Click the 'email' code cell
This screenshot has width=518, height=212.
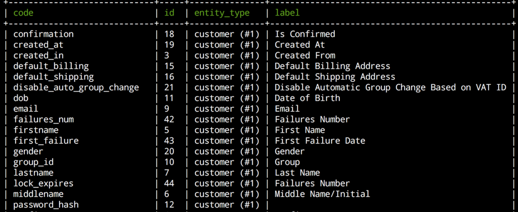click(x=26, y=109)
